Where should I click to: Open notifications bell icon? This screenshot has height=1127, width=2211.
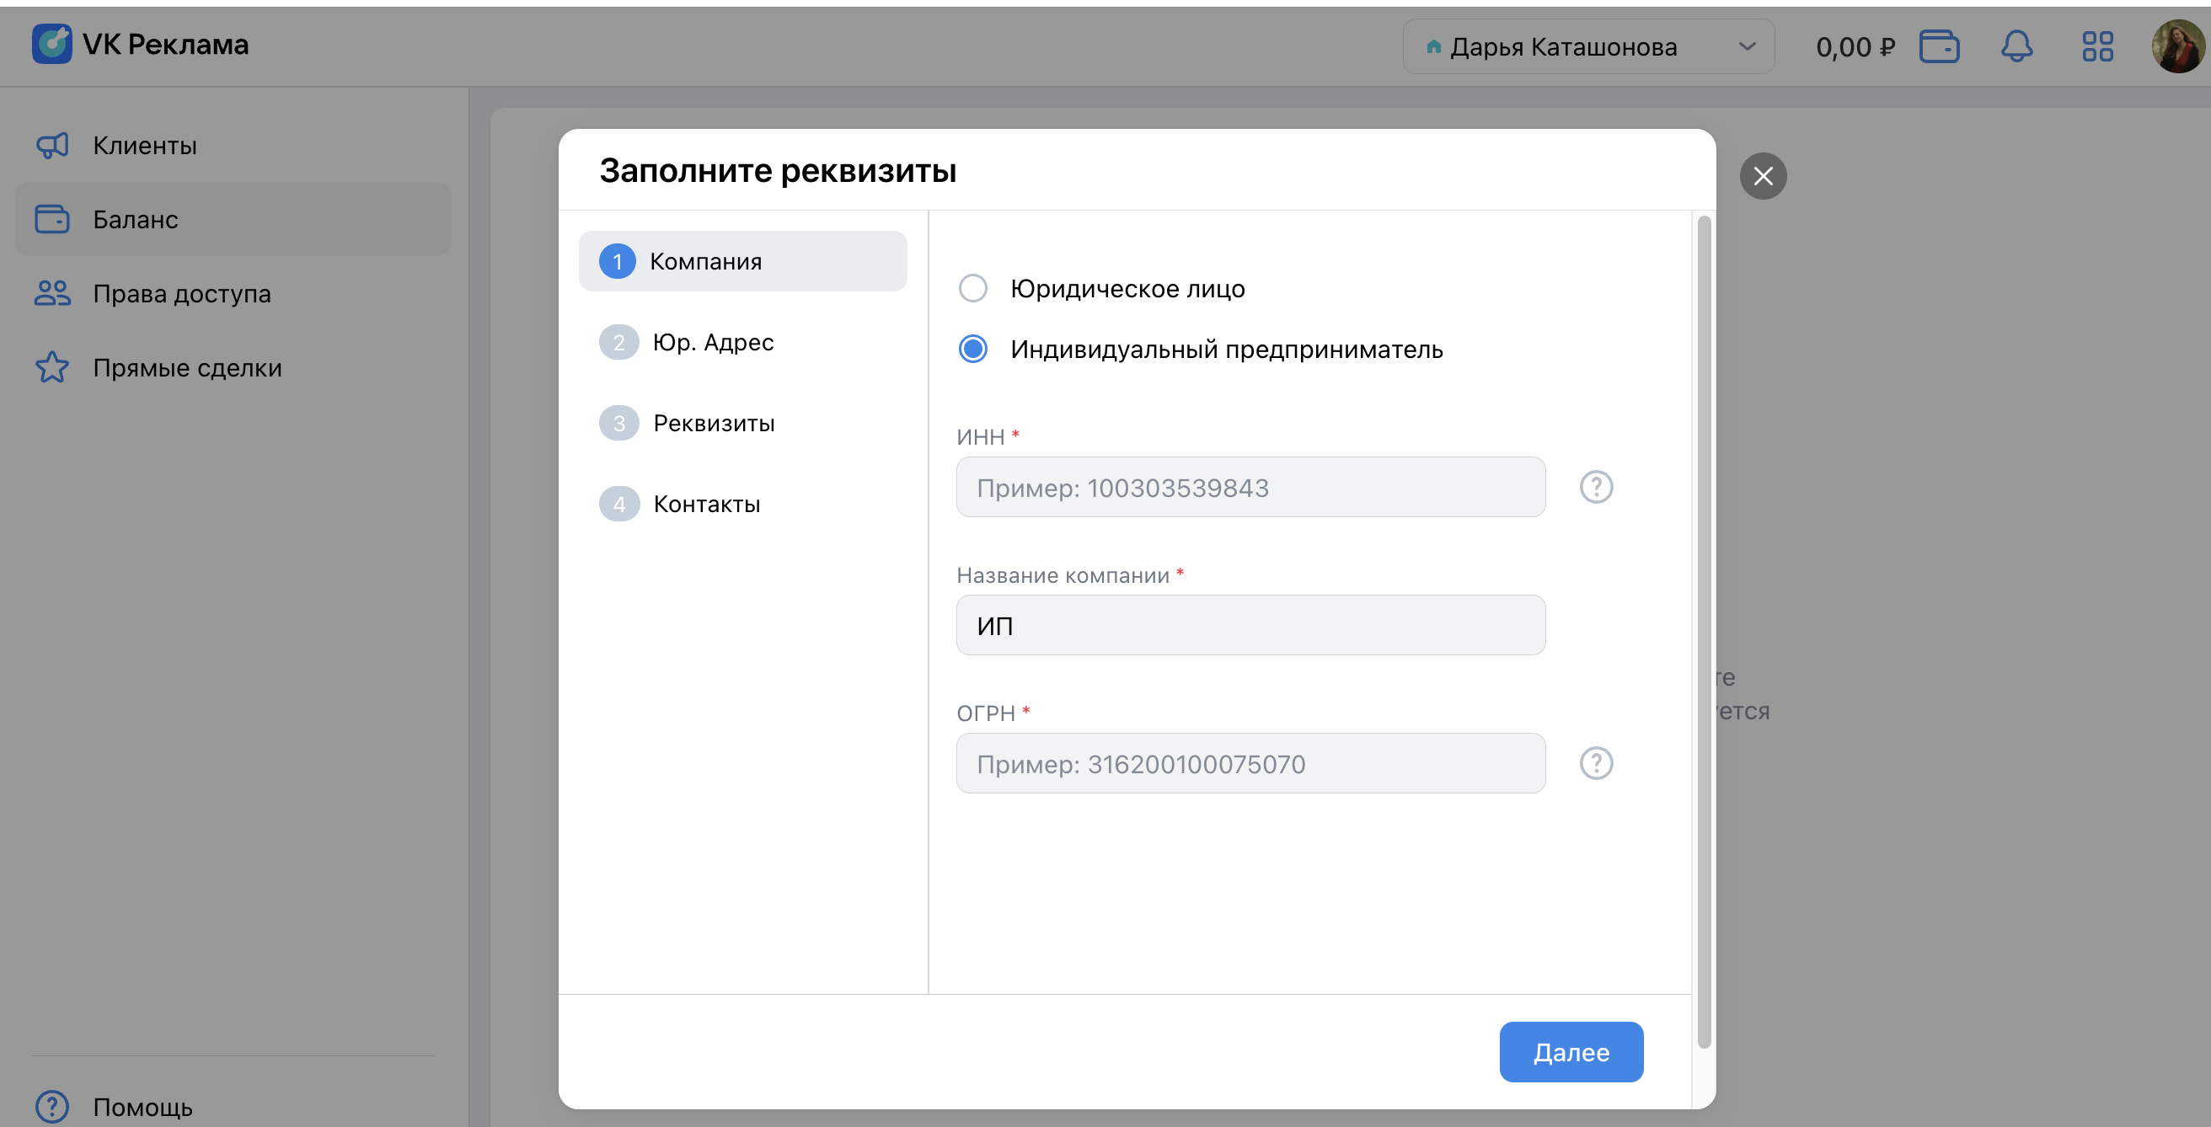coord(2016,46)
